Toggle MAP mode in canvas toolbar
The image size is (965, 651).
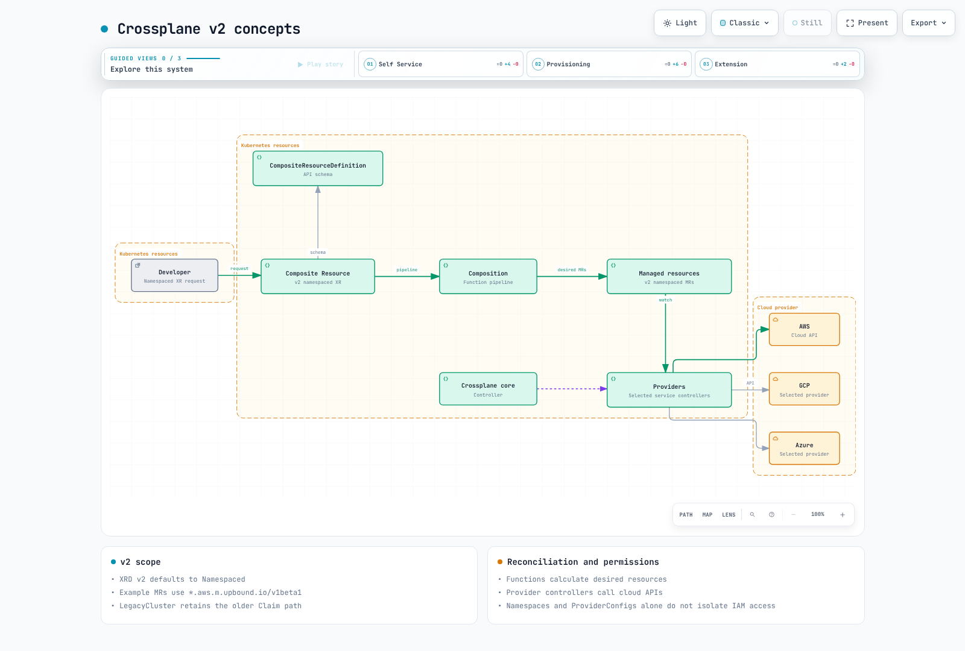pyautogui.click(x=707, y=515)
